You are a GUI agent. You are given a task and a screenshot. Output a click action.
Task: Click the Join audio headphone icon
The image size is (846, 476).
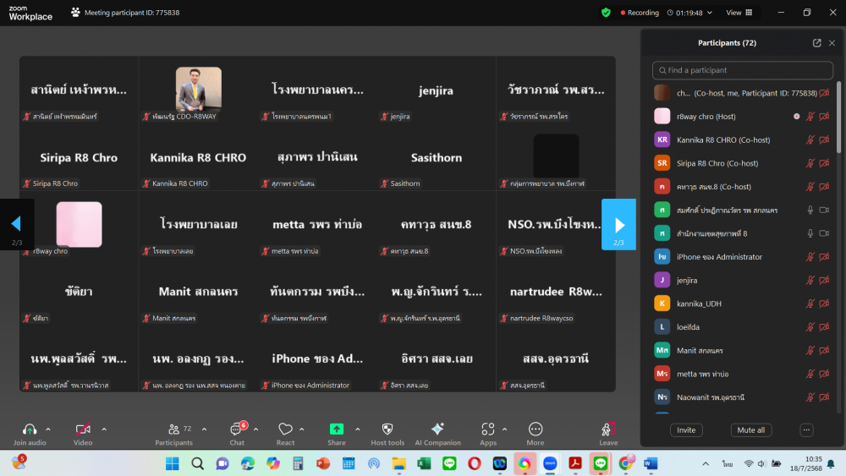[30, 429]
